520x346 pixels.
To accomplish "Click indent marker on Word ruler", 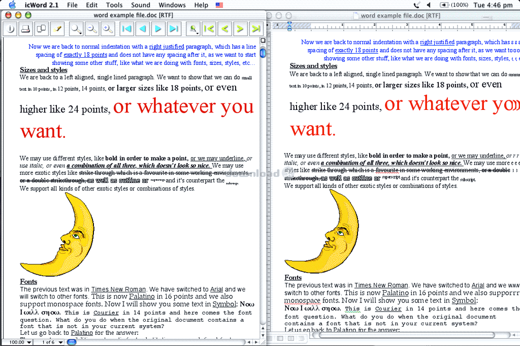I will pos(289,26).
